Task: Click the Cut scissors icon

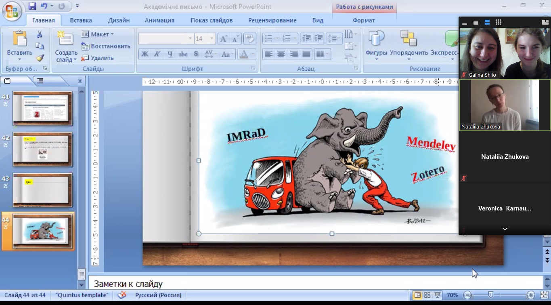Action: (x=40, y=35)
